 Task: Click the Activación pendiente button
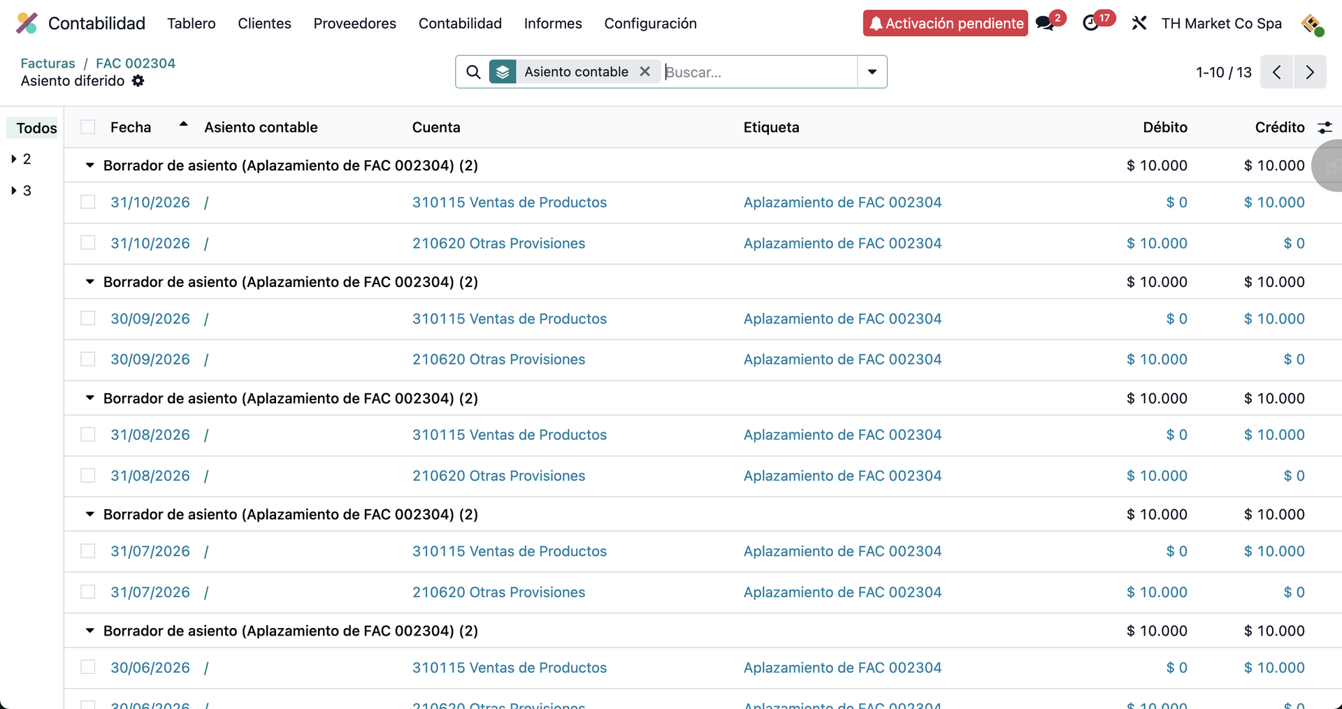[945, 22]
